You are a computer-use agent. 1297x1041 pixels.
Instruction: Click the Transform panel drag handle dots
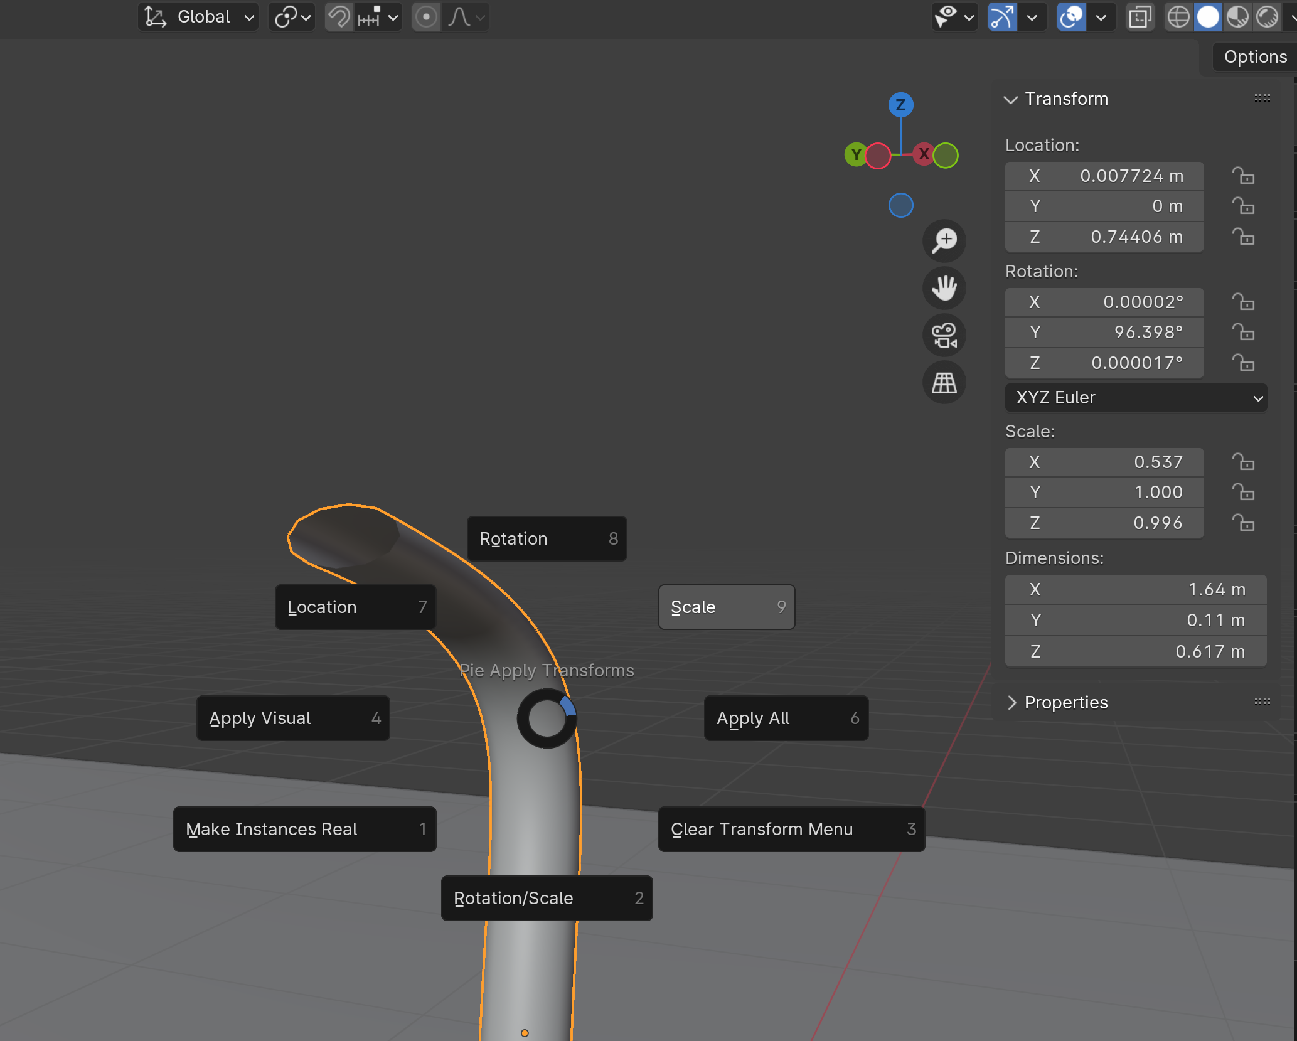[x=1262, y=99]
